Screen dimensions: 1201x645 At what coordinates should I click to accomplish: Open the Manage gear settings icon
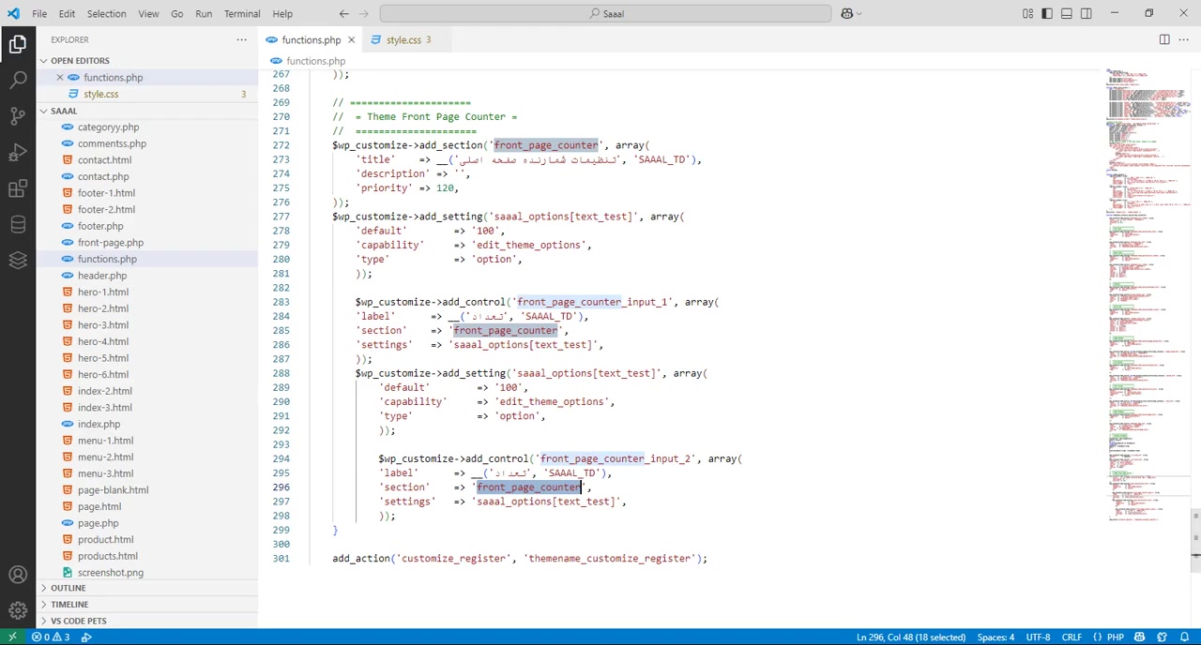18,610
